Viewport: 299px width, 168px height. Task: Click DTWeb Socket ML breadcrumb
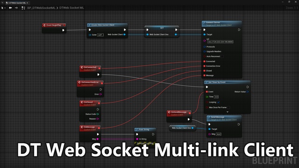pyautogui.click(x=71, y=8)
